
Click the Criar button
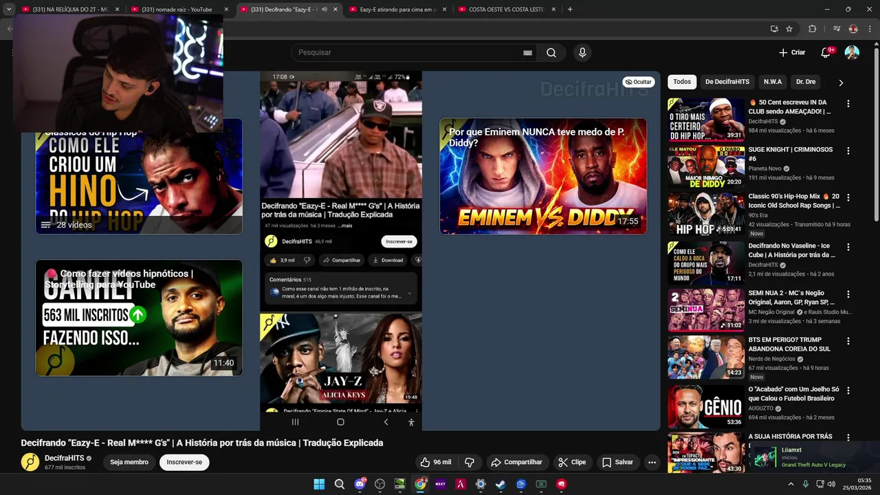click(x=792, y=53)
